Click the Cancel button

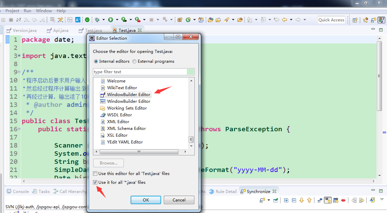(x=179, y=200)
